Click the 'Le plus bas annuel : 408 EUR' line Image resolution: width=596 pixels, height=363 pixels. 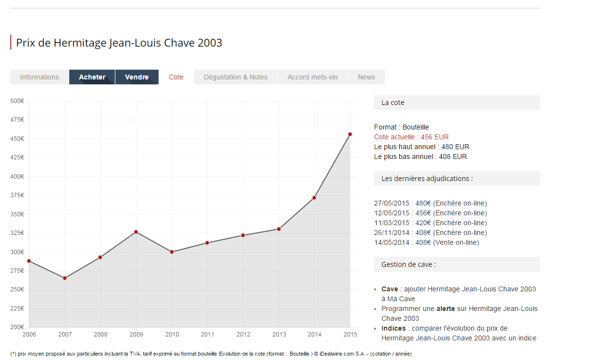point(421,156)
